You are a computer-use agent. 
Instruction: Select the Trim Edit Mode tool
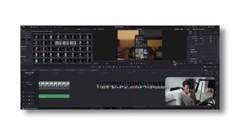pyautogui.click(x=93, y=67)
